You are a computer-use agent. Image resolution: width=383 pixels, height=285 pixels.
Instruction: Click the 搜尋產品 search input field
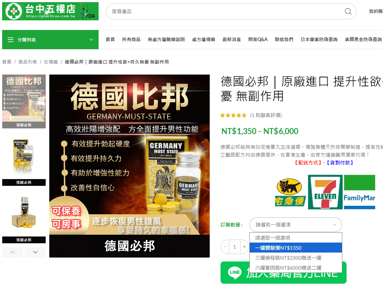pyautogui.click(x=225, y=11)
